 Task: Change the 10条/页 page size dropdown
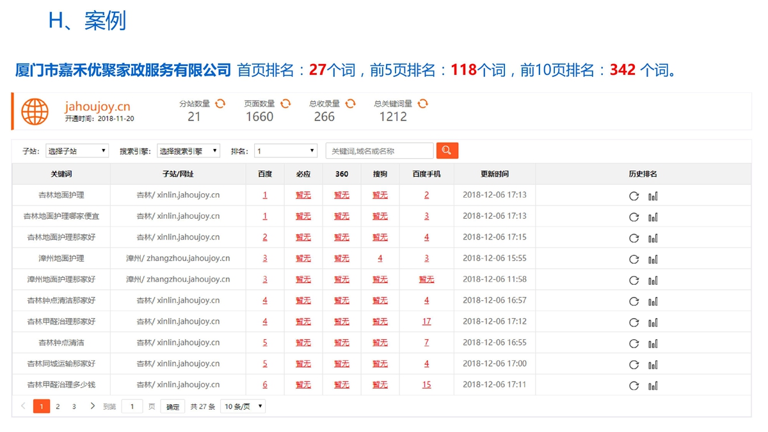click(243, 406)
